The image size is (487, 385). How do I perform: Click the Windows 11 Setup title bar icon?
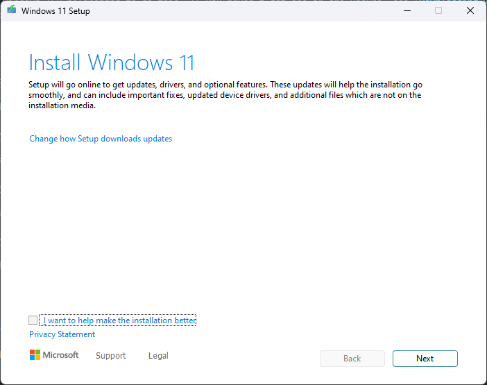click(12, 10)
